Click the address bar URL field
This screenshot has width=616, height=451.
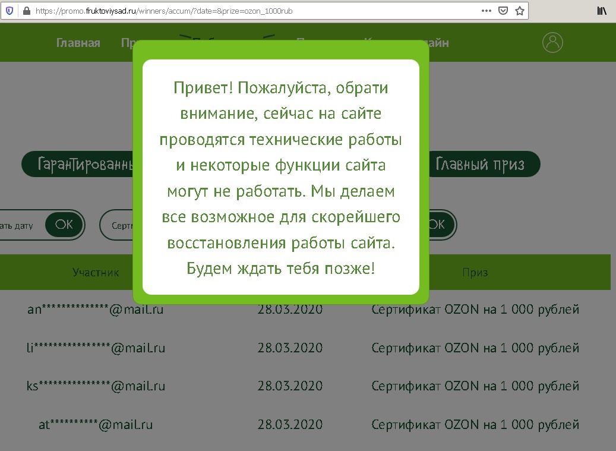click(x=238, y=11)
